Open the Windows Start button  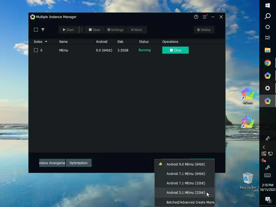pos(268,5)
